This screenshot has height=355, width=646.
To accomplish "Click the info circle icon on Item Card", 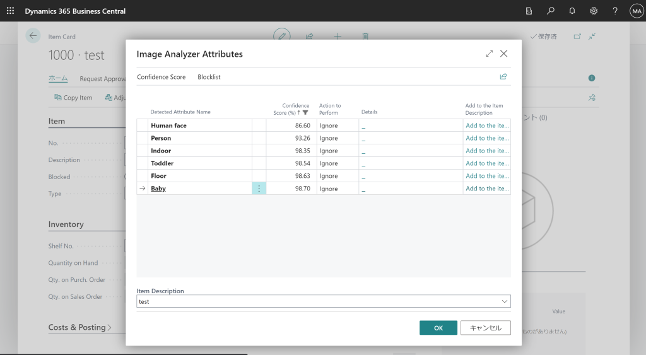I will [x=592, y=78].
